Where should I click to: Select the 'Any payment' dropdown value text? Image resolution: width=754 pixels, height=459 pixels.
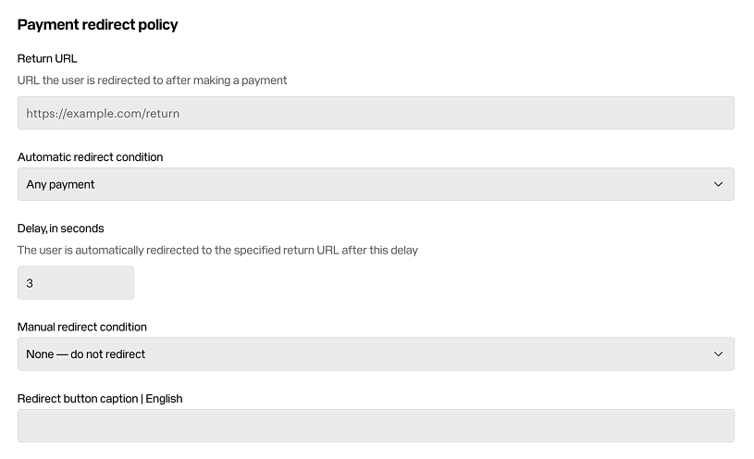pyautogui.click(x=60, y=185)
